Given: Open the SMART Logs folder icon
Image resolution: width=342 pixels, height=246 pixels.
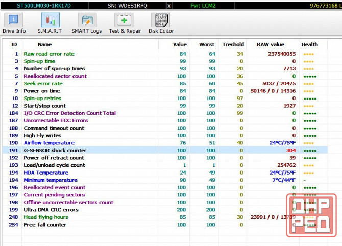Looking at the screenshot, I should (87, 20).
